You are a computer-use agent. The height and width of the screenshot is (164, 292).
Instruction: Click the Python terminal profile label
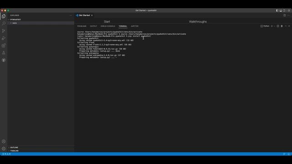coord(265,26)
